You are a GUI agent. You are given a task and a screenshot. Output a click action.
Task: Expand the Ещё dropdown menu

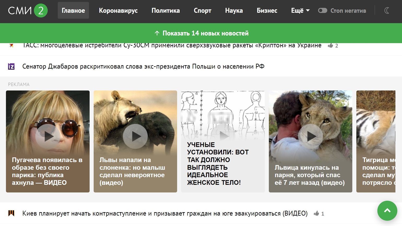[x=300, y=10]
